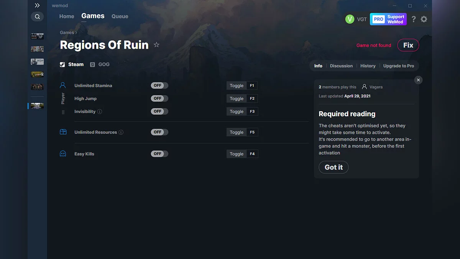
Task: Click the Support WeMod PRO button
Action: pos(388,19)
